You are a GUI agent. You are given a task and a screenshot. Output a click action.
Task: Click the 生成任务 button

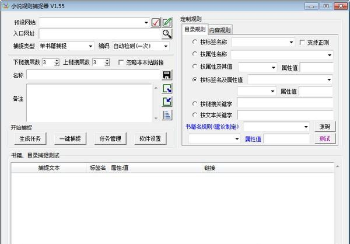tap(30, 139)
